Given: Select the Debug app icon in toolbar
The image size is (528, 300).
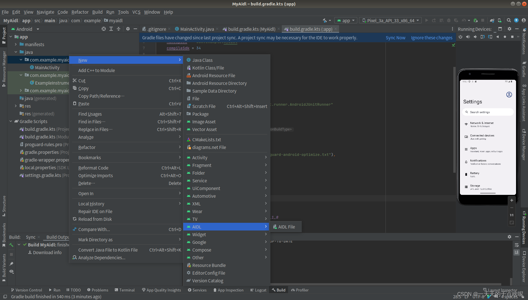Looking at the screenshot, I should 449,20.
